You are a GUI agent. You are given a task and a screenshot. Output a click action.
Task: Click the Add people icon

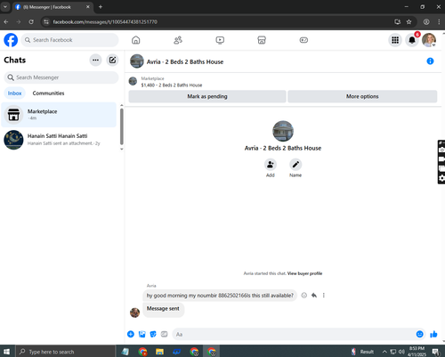271,165
